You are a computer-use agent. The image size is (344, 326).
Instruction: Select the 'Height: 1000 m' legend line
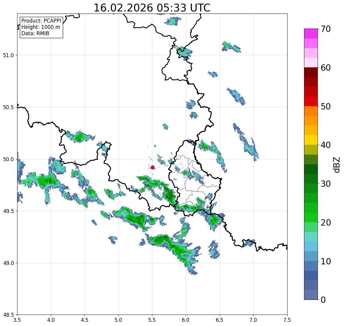pyautogui.click(x=41, y=27)
